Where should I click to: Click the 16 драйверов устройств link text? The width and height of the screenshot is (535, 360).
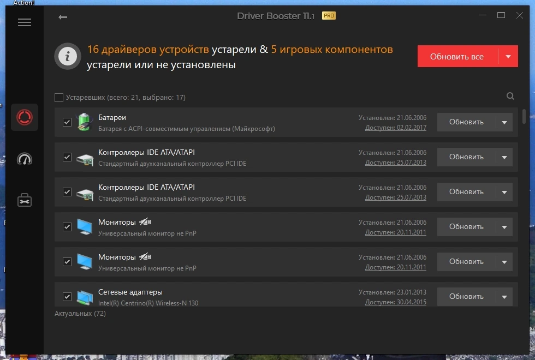point(148,50)
